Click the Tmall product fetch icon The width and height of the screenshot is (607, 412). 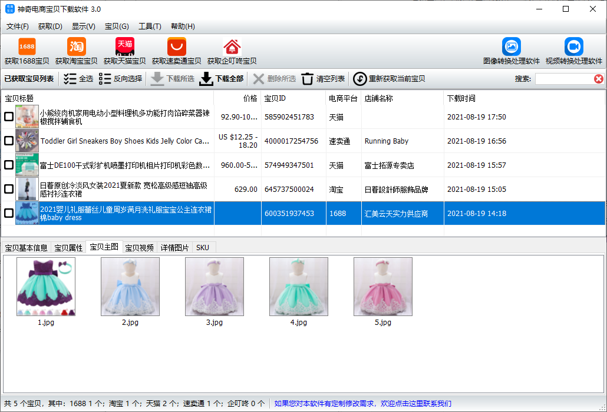(x=125, y=46)
